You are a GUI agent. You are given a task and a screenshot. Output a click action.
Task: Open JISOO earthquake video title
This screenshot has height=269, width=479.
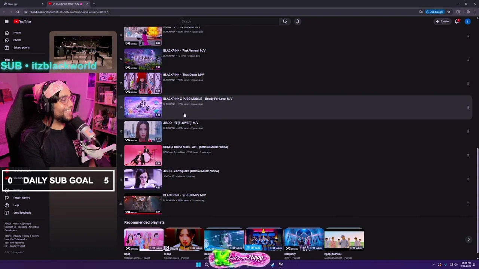coord(191,171)
